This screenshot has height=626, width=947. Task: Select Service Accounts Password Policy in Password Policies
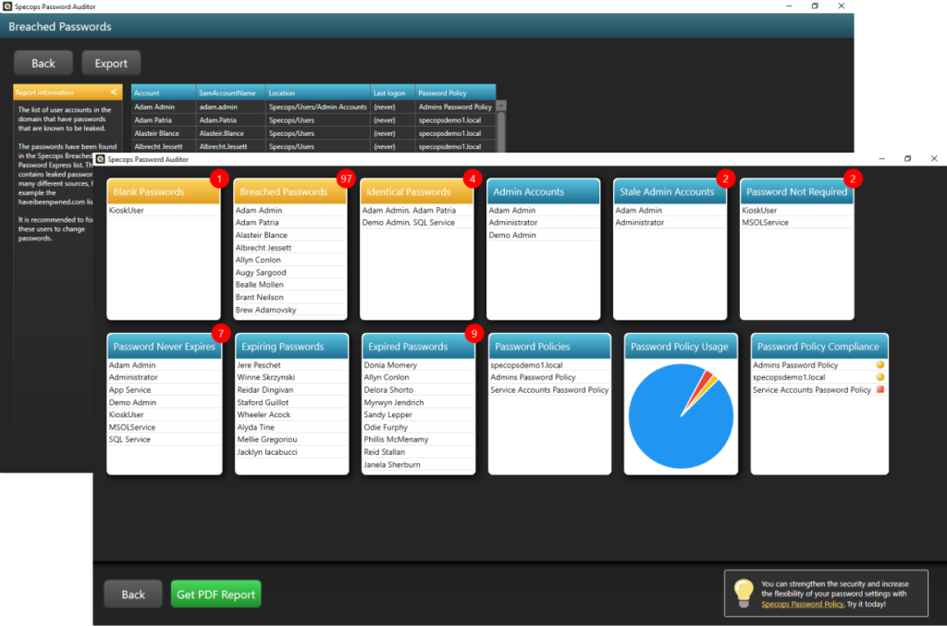coord(549,389)
